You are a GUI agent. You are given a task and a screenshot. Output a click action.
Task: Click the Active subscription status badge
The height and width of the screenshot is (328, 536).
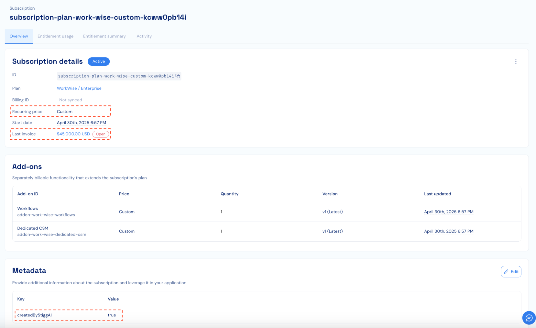98,61
